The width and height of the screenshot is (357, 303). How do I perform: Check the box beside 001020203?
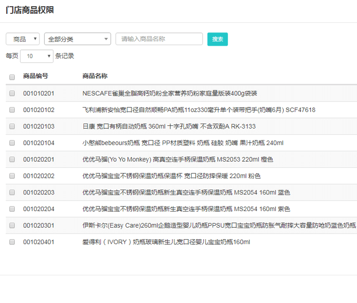click(x=12, y=192)
